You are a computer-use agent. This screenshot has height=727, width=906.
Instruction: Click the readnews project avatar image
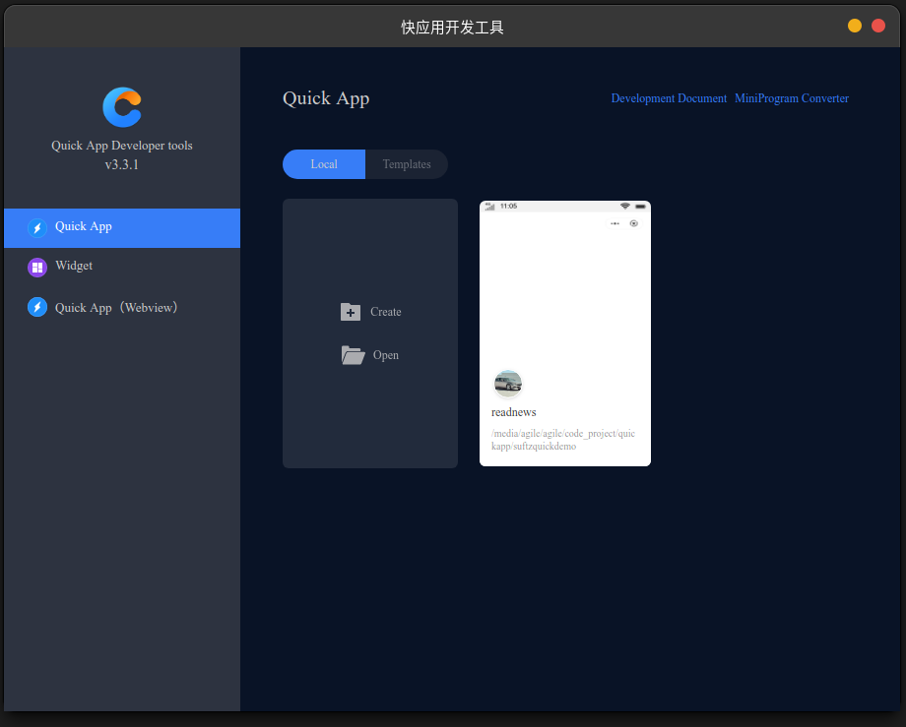click(x=508, y=384)
